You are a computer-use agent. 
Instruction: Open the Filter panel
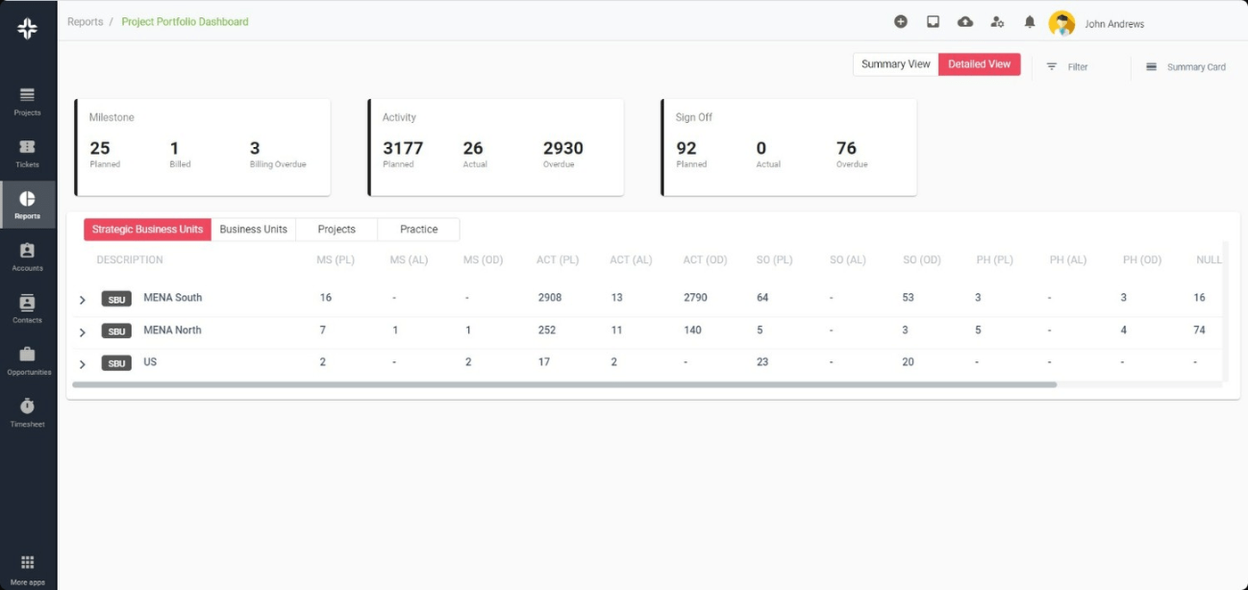(x=1068, y=66)
